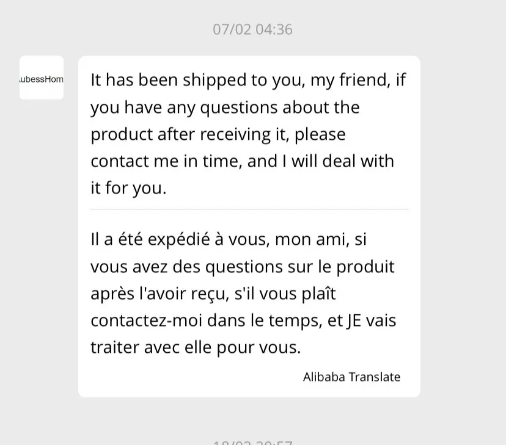The height and width of the screenshot is (445, 506).
Task: Click the line starting "It has been shipped"
Action: pos(248,81)
